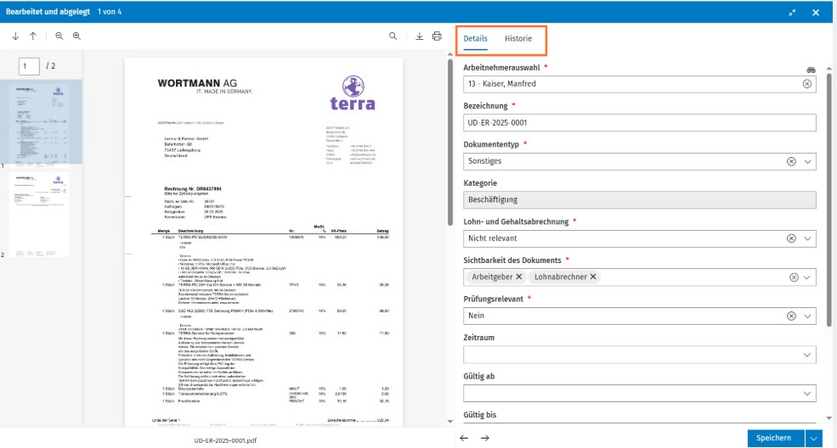The height and width of the screenshot is (448, 837).
Task: Click the page number input field
Action: [x=29, y=66]
